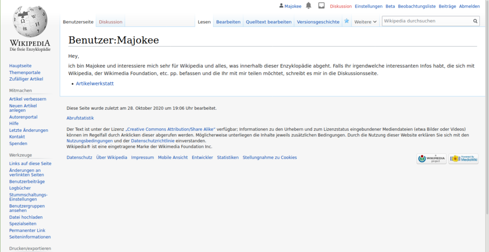The height and width of the screenshot is (252, 489).
Task: Open the Bearbeiten tab
Action: 228,22
